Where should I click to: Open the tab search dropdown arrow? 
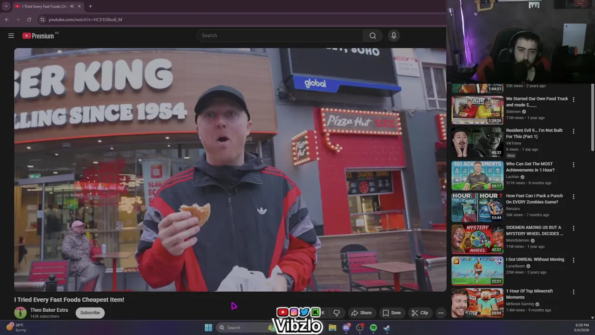point(6,7)
